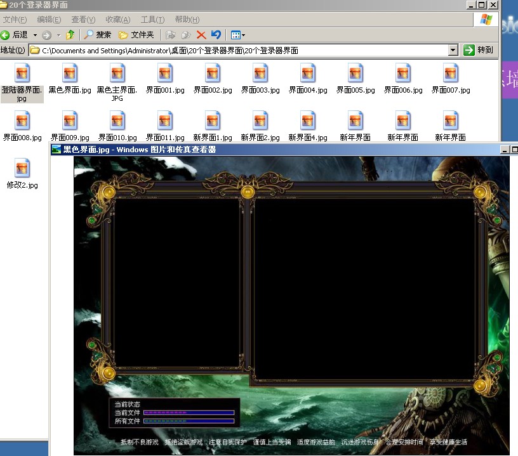The image size is (518, 456).
Task: Toggle the Folders (文件夹) pane
Action: click(x=136, y=35)
